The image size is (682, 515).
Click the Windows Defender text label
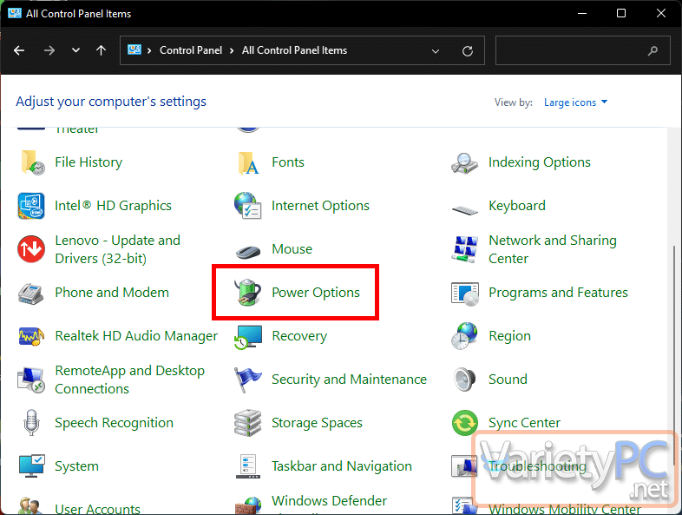click(329, 500)
